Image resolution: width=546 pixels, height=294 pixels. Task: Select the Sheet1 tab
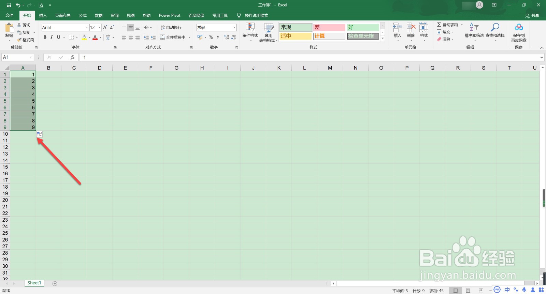[x=34, y=283]
